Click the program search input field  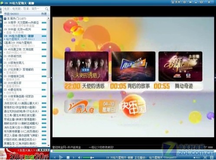click(24, 9)
